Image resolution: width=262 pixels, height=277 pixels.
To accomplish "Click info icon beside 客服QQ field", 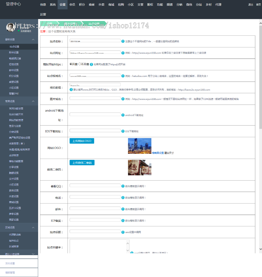I will [x=123, y=186].
